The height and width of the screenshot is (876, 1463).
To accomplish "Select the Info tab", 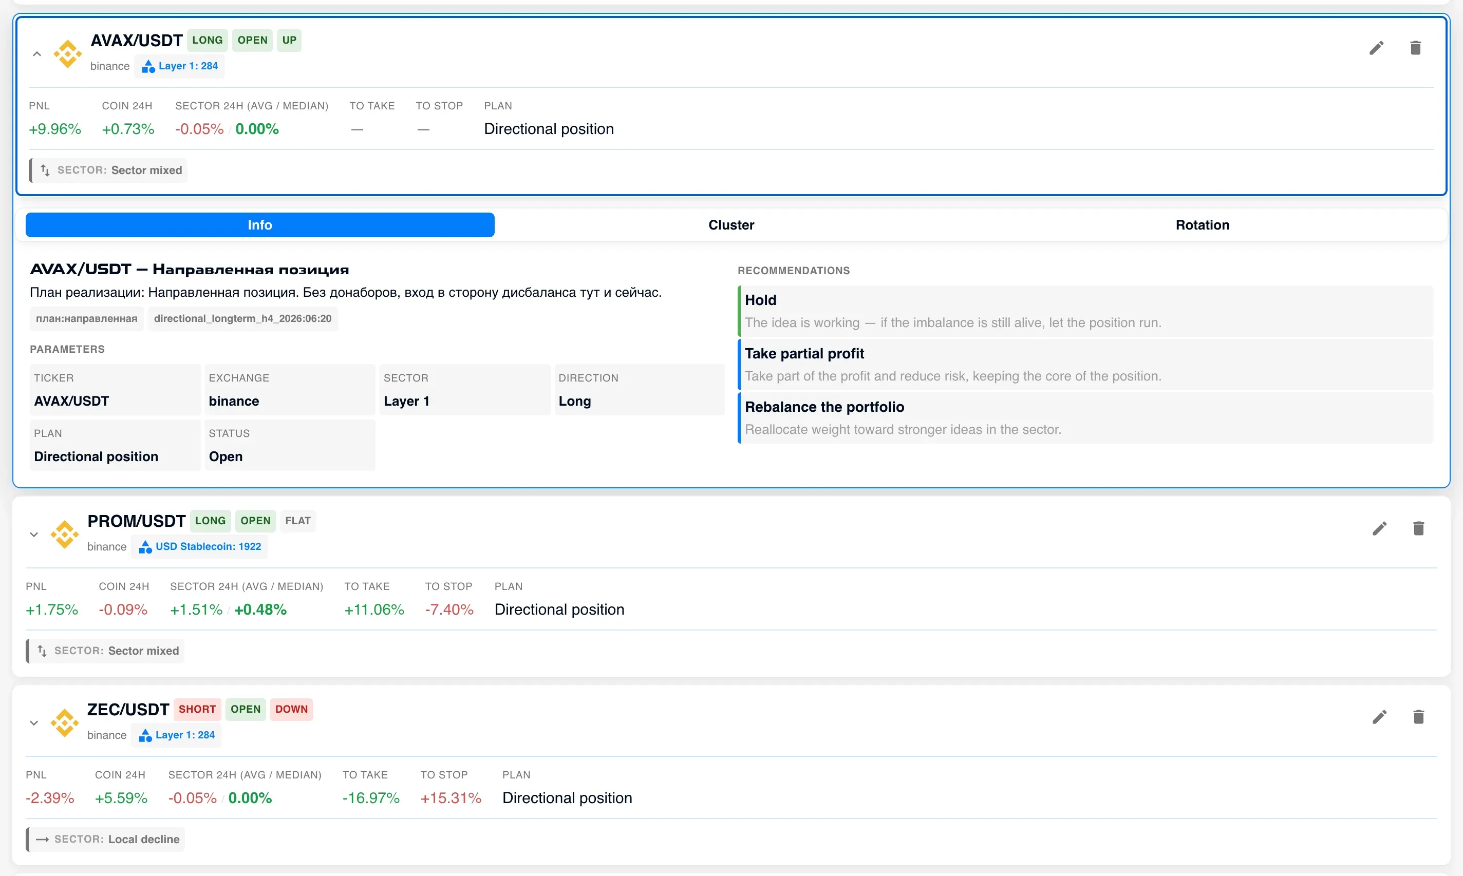I will [x=260, y=225].
